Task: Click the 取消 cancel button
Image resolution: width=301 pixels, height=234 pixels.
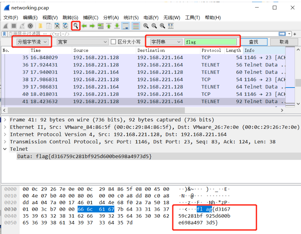Action: pyautogui.click(x=284, y=42)
